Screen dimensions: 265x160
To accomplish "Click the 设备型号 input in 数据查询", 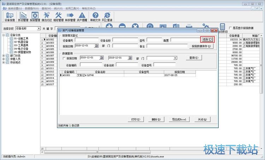I will coord(164,65).
